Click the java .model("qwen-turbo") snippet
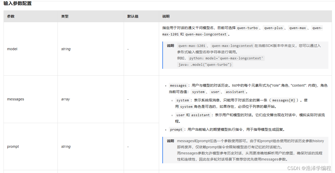The image size is (335, 173). (x=204, y=64)
